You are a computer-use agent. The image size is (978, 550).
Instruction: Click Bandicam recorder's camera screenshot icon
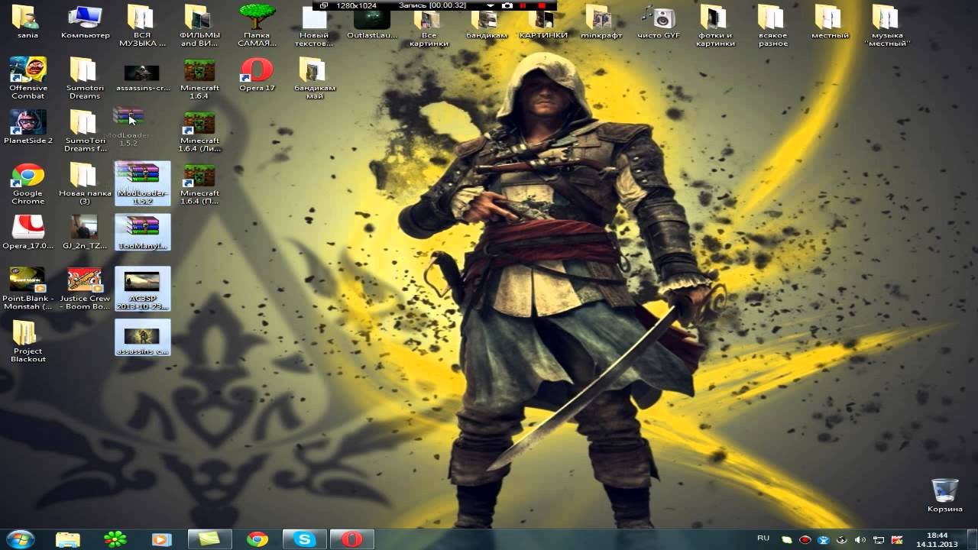tap(507, 5)
